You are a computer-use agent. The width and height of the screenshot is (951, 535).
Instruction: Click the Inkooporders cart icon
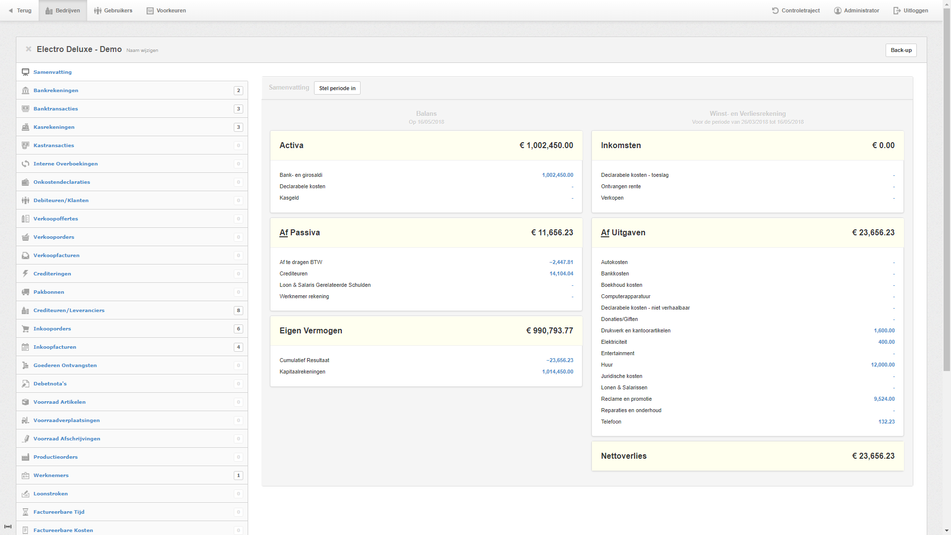click(25, 329)
